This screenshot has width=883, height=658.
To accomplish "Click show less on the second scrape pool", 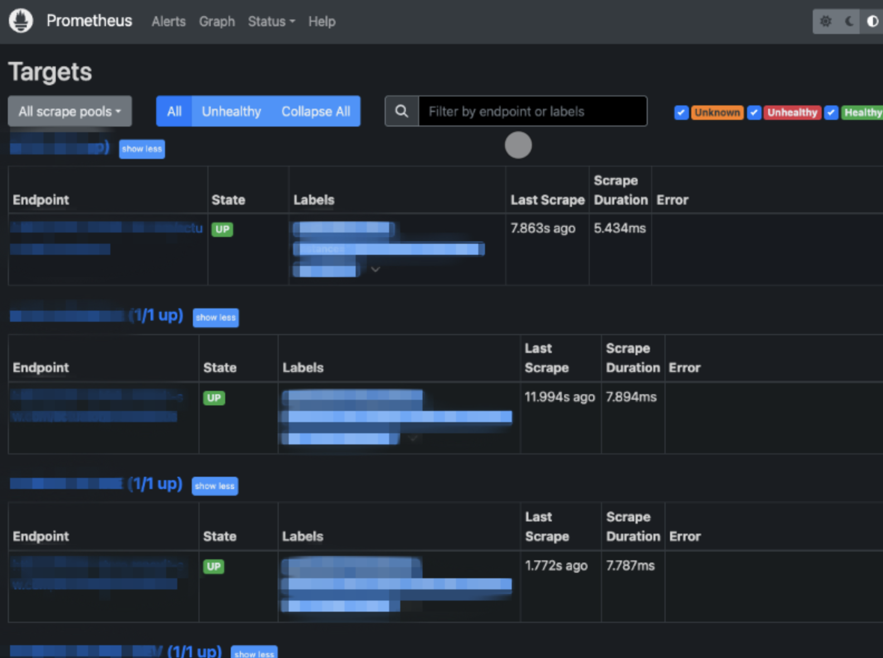I will 216,317.
